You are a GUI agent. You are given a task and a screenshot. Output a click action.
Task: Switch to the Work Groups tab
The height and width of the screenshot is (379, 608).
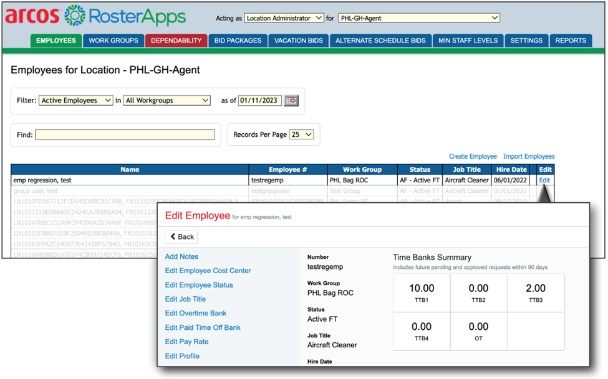point(113,40)
